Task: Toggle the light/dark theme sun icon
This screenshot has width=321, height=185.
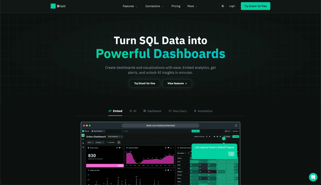Action: pyautogui.click(x=222, y=6)
